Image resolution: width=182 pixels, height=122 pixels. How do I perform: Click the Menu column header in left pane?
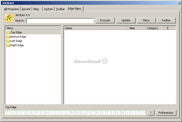[x=33, y=28]
